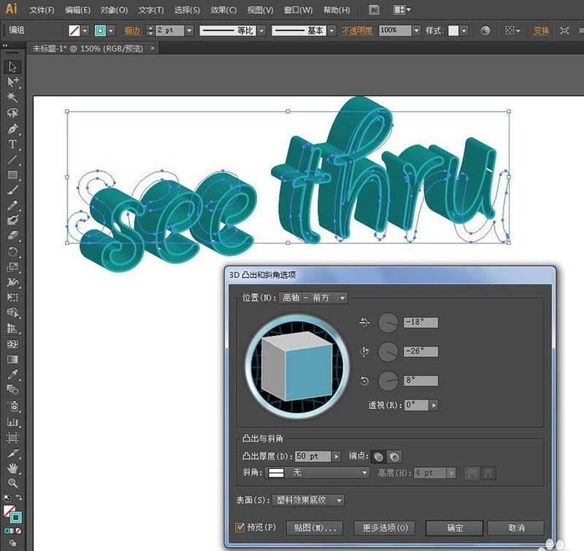Screen dimensions: 584x551
Task: Select the Blend tool
Action: pyautogui.click(x=12, y=390)
